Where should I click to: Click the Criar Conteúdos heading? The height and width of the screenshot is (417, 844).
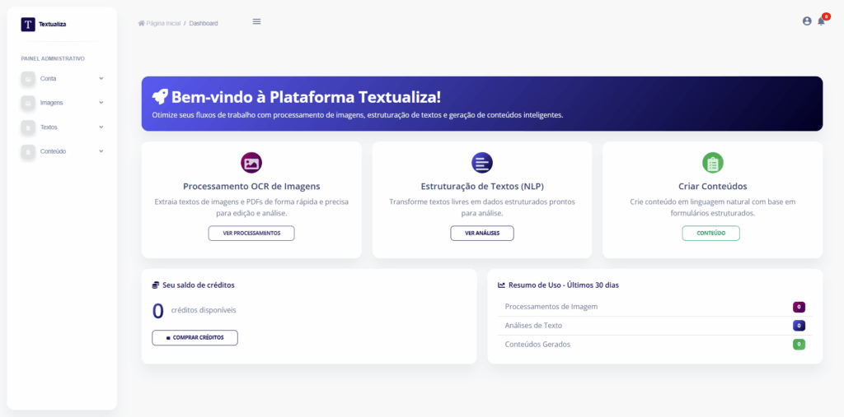[x=713, y=187]
